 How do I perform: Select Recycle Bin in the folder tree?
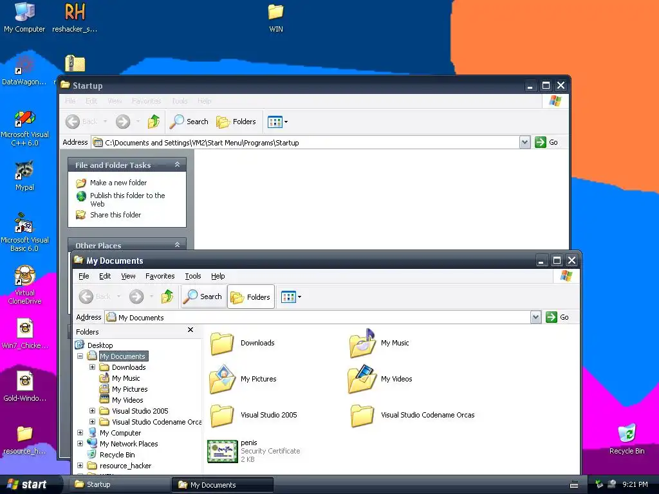pyautogui.click(x=117, y=455)
